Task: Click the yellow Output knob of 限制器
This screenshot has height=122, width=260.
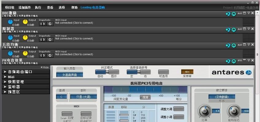Action: pyautogui.click(x=25, y=38)
